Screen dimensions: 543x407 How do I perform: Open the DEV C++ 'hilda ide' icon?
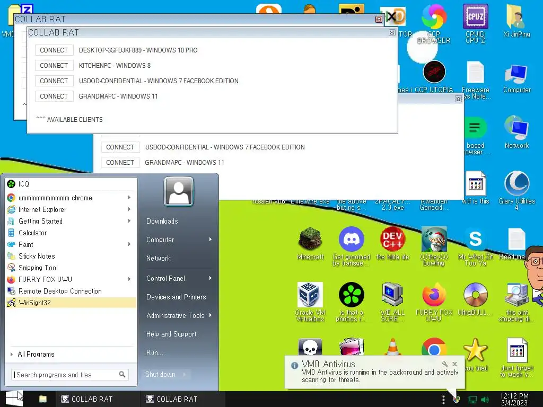(392, 243)
